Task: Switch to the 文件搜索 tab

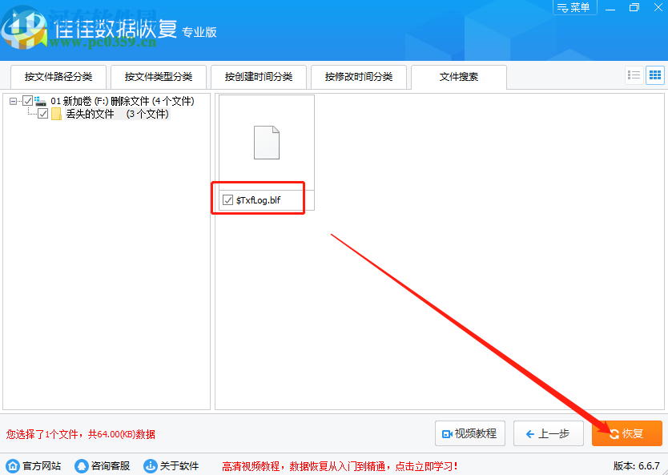Action: click(458, 77)
